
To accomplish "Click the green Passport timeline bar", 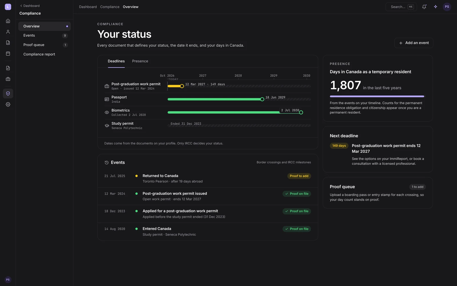I will 214,99.
